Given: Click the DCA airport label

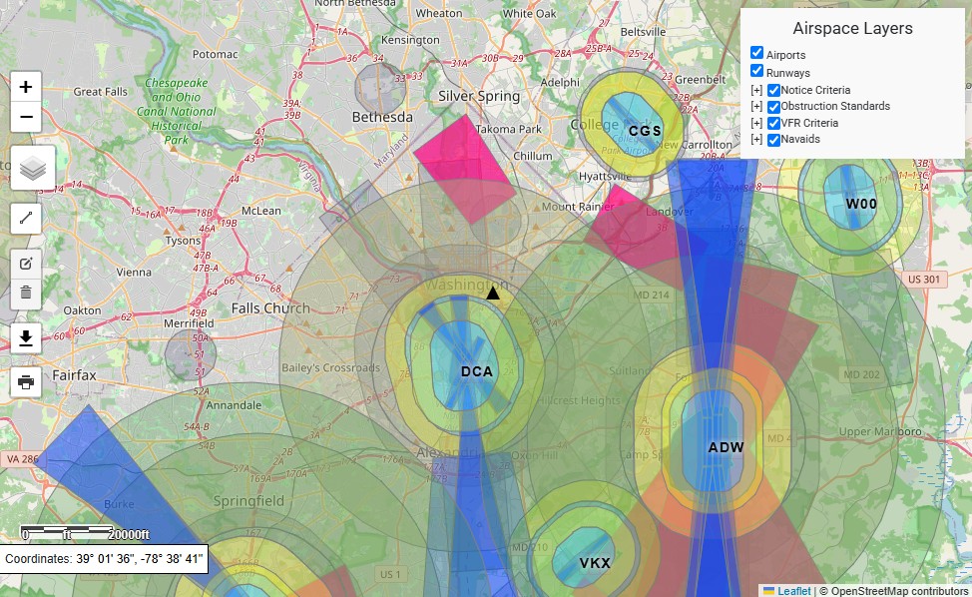Looking at the screenshot, I should click(x=477, y=371).
